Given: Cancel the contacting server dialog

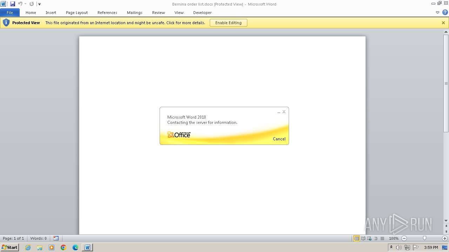Looking at the screenshot, I should coord(279,139).
